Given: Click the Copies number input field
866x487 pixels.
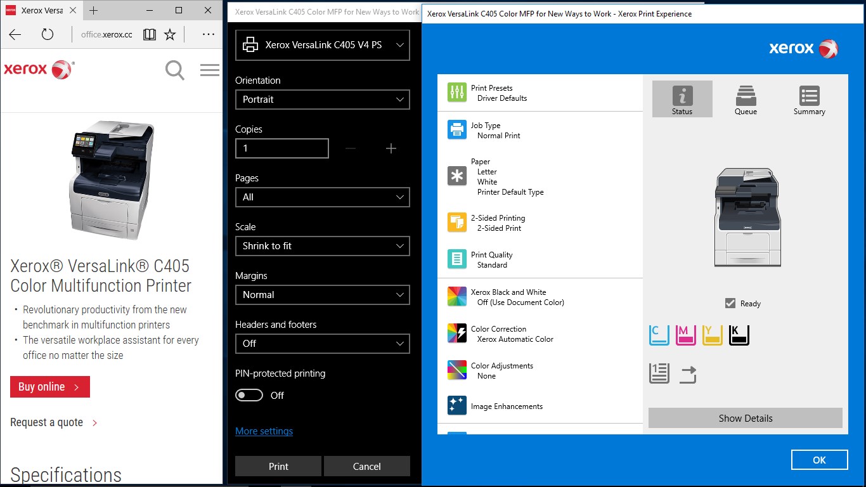Looking at the screenshot, I should [x=282, y=148].
